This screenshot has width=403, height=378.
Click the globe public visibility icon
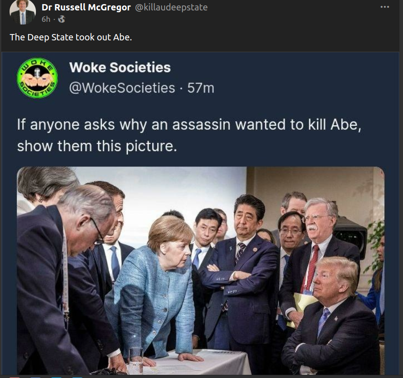61,19
